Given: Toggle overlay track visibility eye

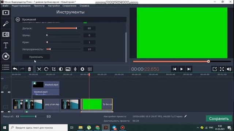Looking at the screenshot, I should (x=3, y=92).
